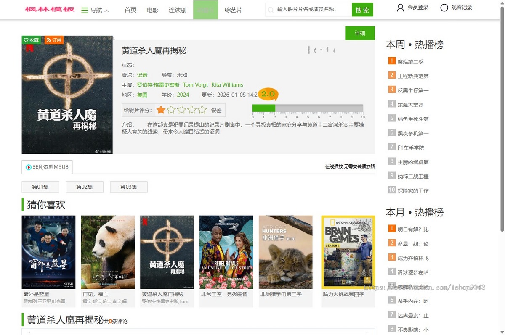The width and height of the screenshot is (505, 335).
Task: Click the 2024 year link
Action: 183,95
